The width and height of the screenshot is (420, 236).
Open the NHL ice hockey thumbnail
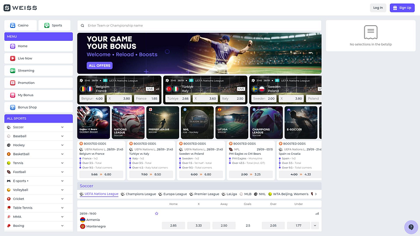click(197, 123)
